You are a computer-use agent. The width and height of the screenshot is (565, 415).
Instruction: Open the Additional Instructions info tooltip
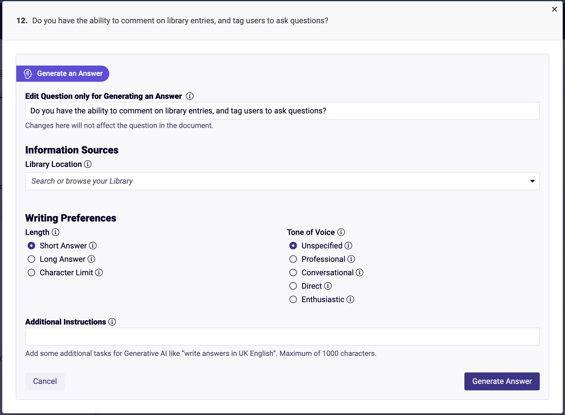click(112, 322)
